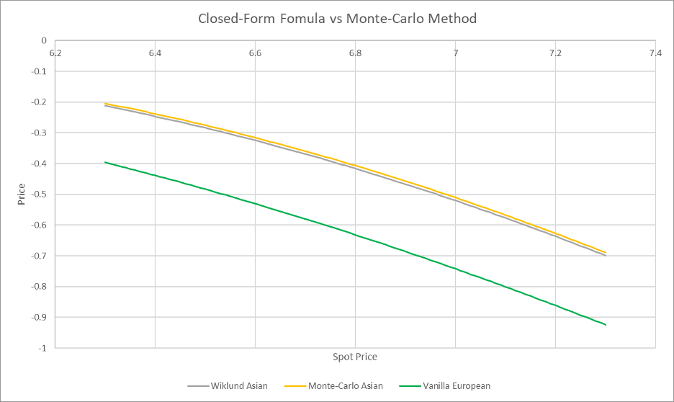This screenshot has height=402, width=674.
Task: Click the Vanilla European legend entry
Action: (445, 386)
